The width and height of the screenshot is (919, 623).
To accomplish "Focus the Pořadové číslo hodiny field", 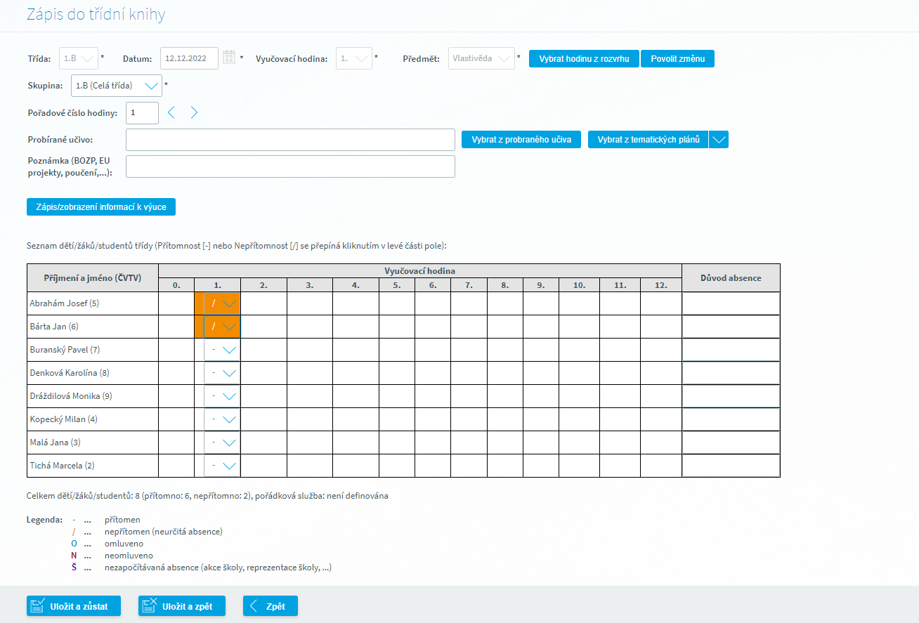I will pos(142,112).
